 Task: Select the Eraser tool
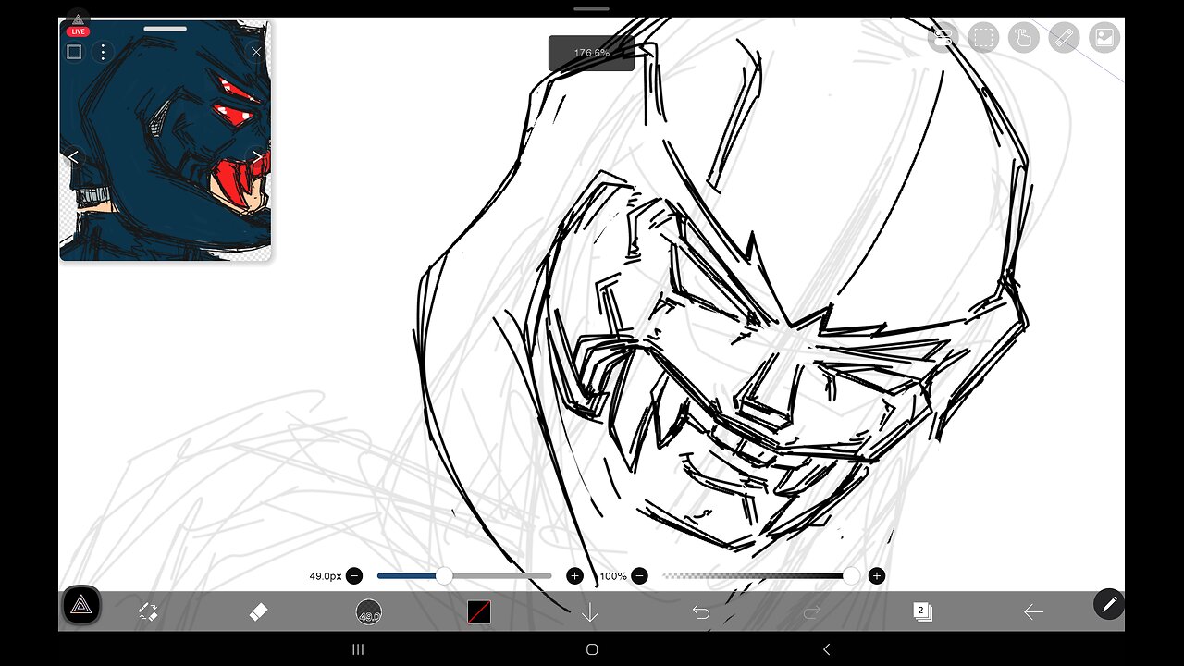pyautogui.click(x=258, y=611)
